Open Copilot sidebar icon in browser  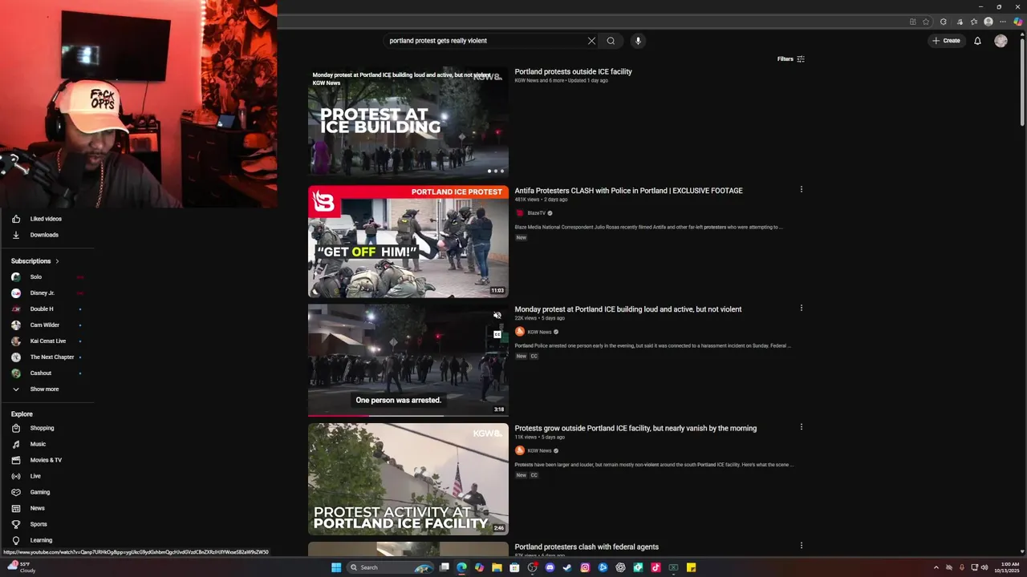click(x=1018, y=22)
